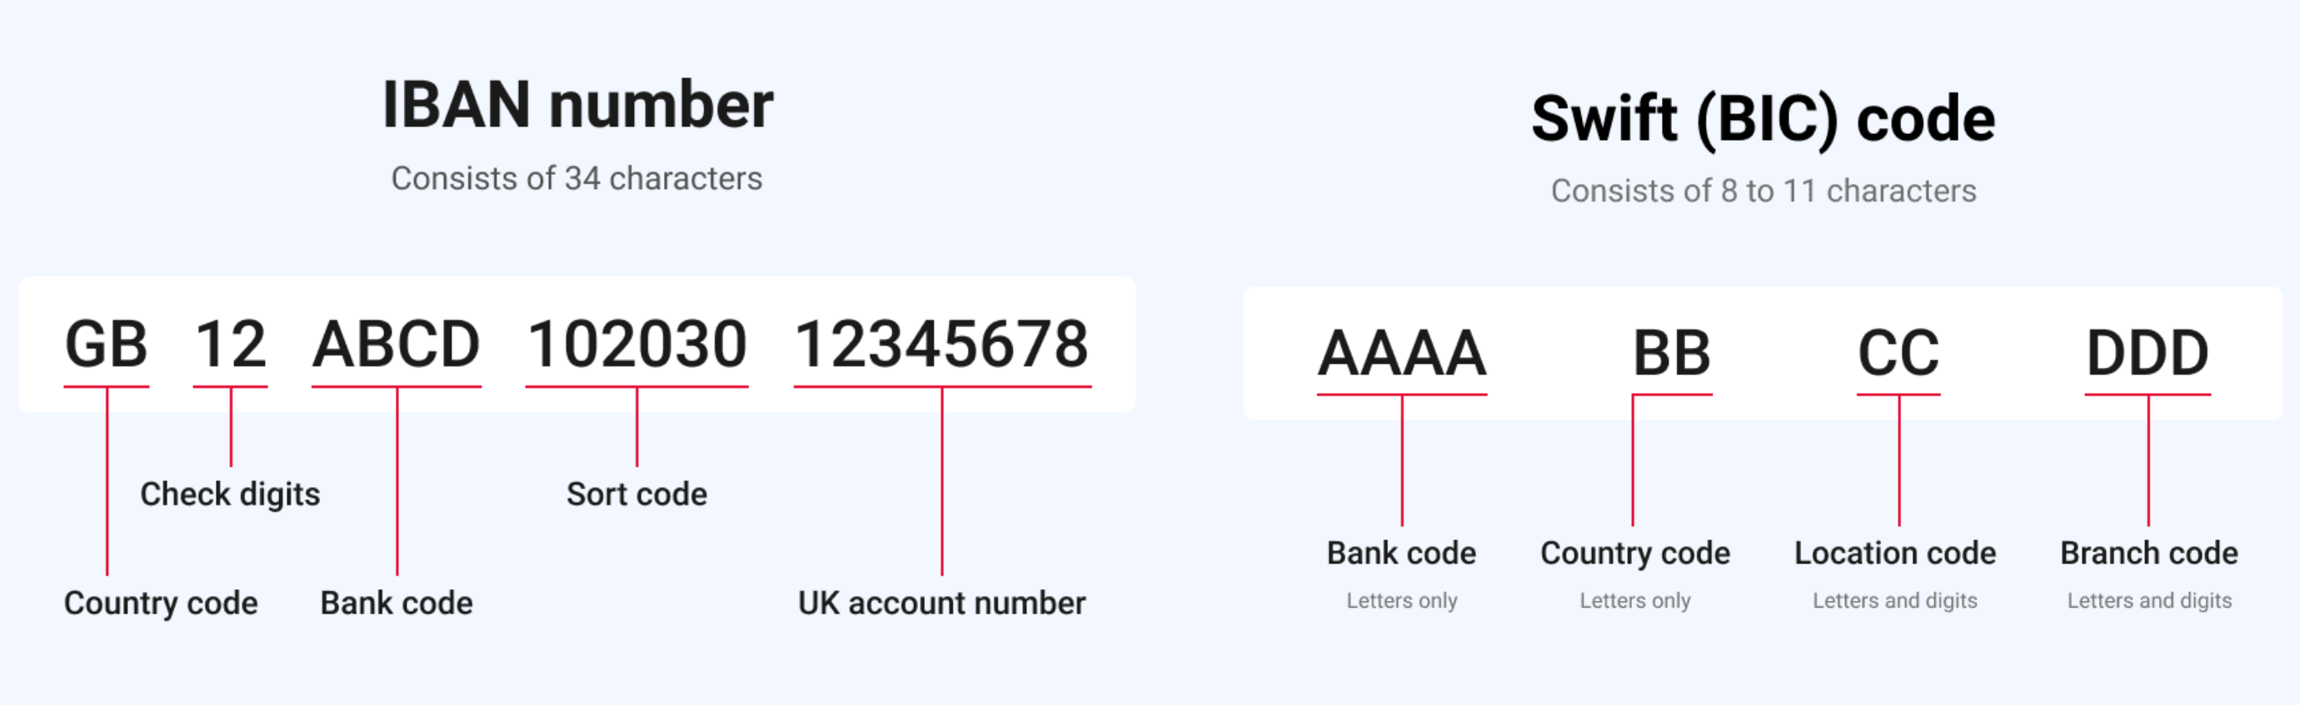Screen dimensions: 2300x705
Task: Select the "ABCD" bank code segment
Action: (x=397, y=345)
